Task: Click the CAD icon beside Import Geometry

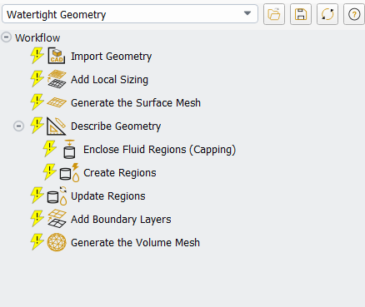Action: pyautogui.click(x=57, y=56)
